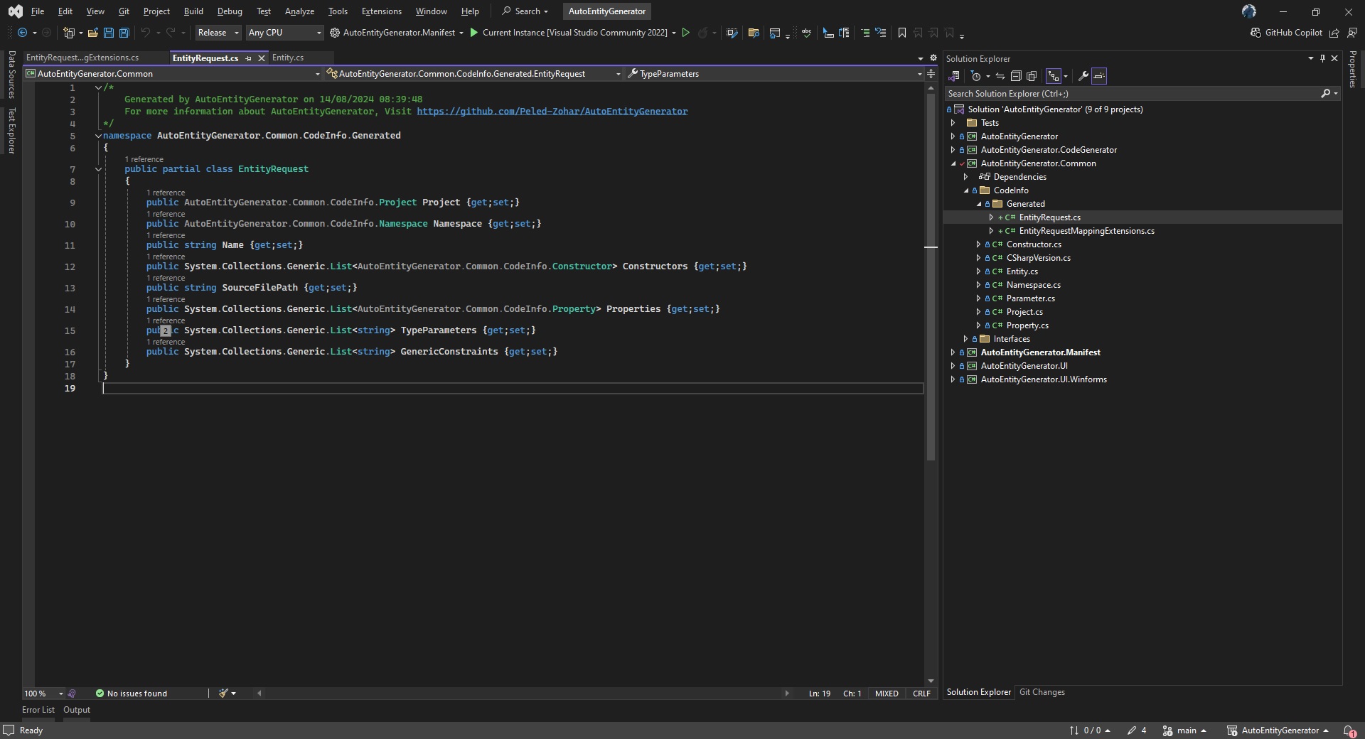Open file using the folder toolbar icon
Image resolution: width=1365 pixels, height=739 pixels.
click(x=93, y=33)
